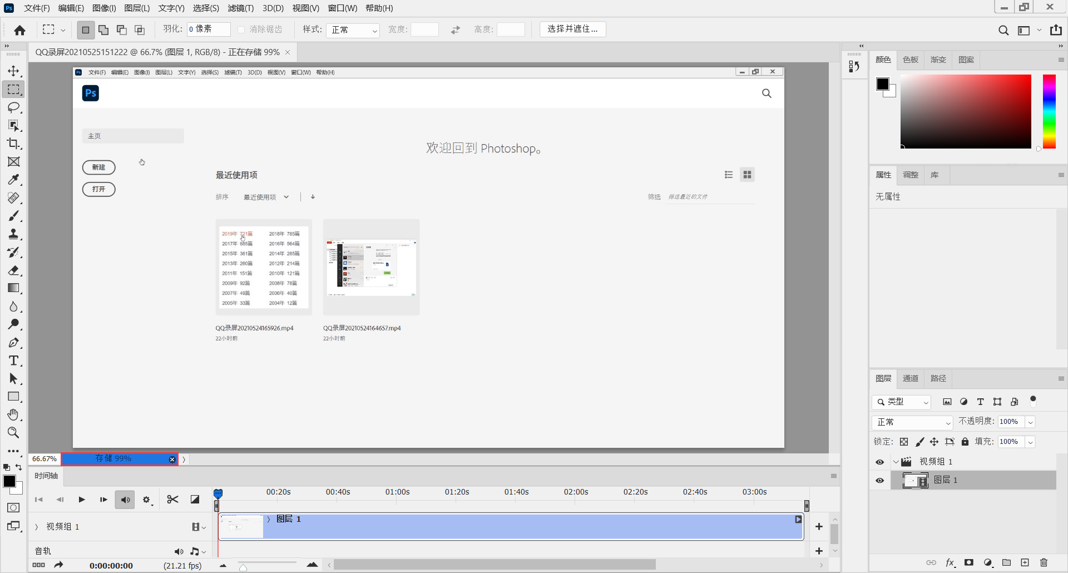Image resolution: width=1068 pixels, height=573 pixels.
Task: Select the Brush tool
Action: point(13,216)
